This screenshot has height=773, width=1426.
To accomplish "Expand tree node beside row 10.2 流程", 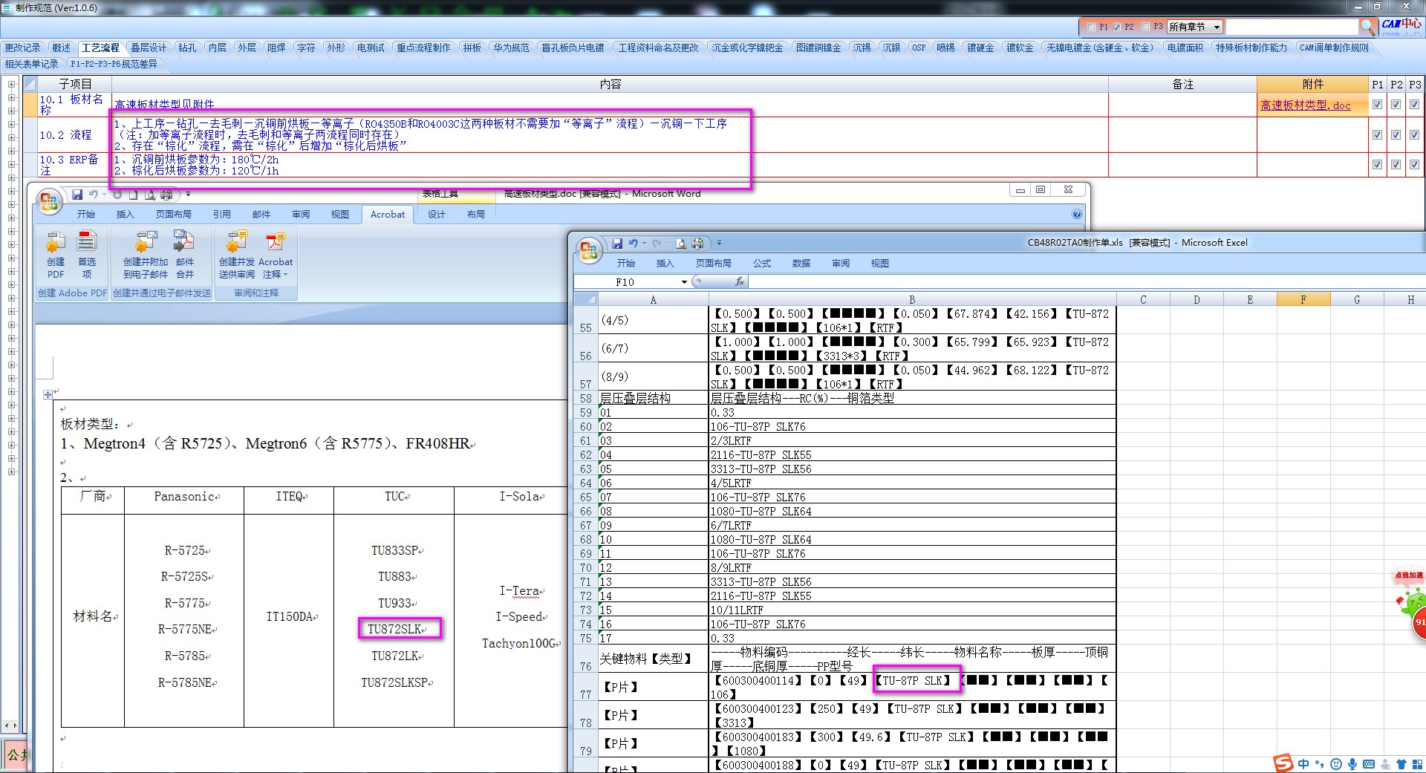I will [12, 138].
